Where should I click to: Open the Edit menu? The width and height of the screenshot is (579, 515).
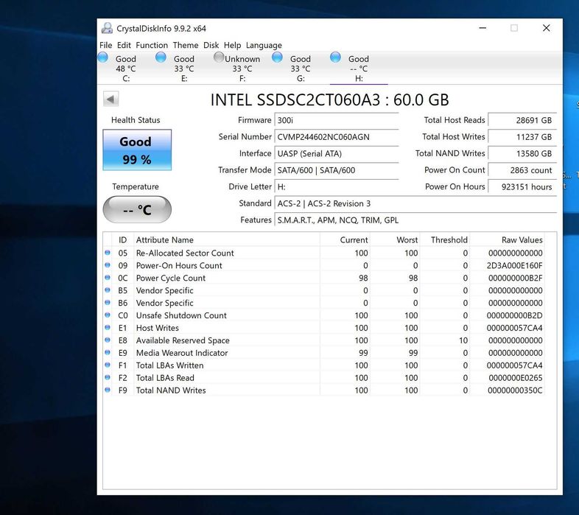124,45
